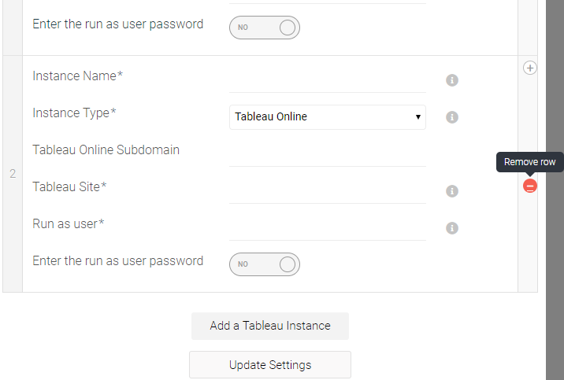Enable the topmost run as user password switch
The image size is (564, 380).
tap(265, 28)
